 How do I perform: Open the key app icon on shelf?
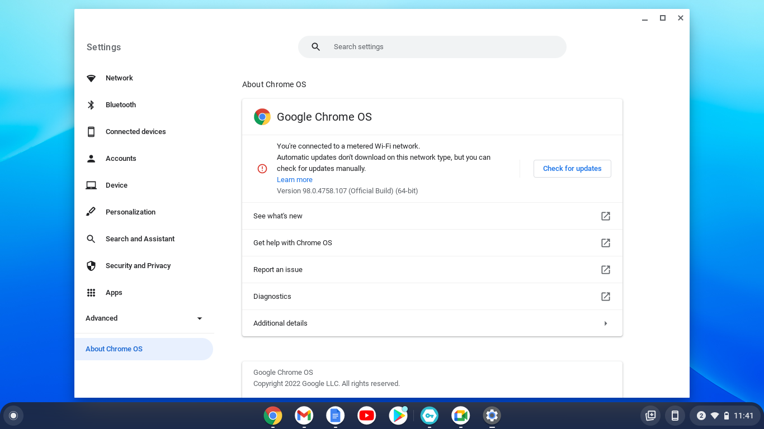[430, 416]
